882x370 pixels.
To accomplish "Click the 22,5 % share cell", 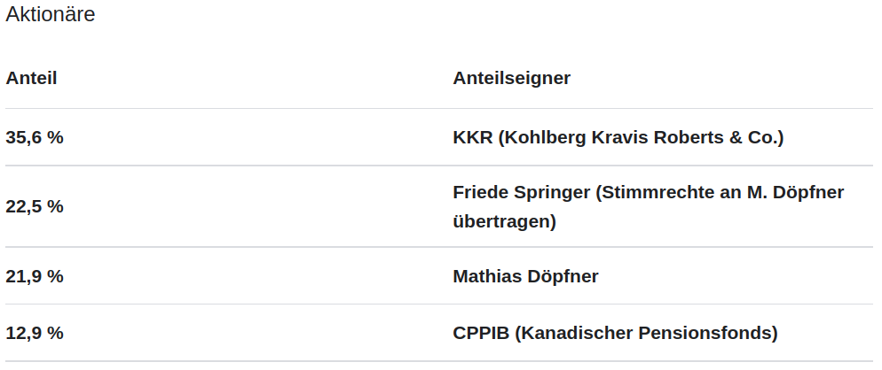I will tap(35, 206).
